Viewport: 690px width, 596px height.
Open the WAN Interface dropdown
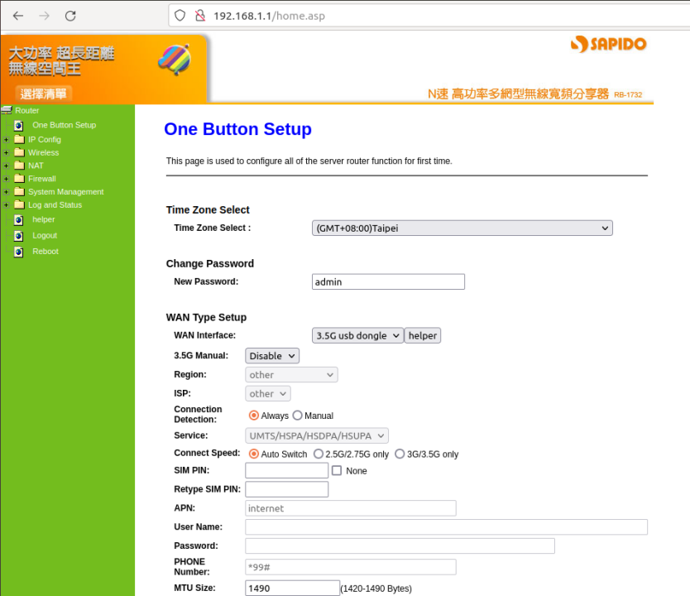click(x=357, y=335)
